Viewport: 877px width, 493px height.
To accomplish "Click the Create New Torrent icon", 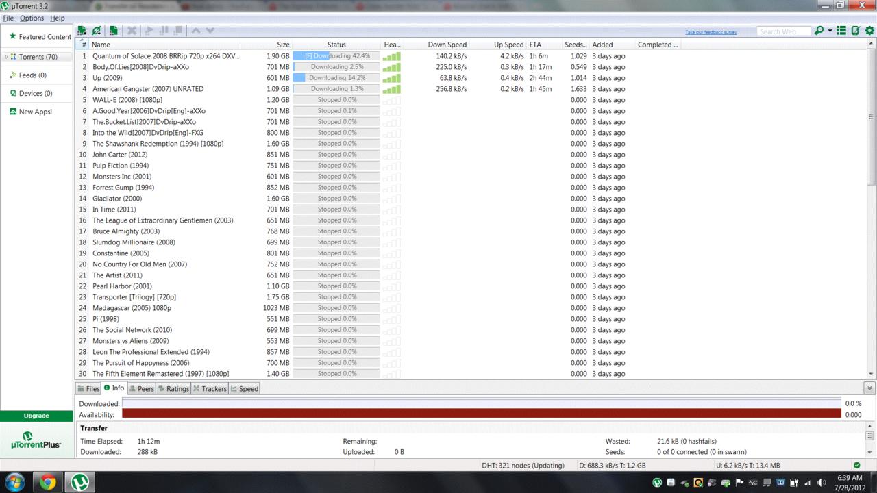I will pyautogui.click(x=114, y=31).
